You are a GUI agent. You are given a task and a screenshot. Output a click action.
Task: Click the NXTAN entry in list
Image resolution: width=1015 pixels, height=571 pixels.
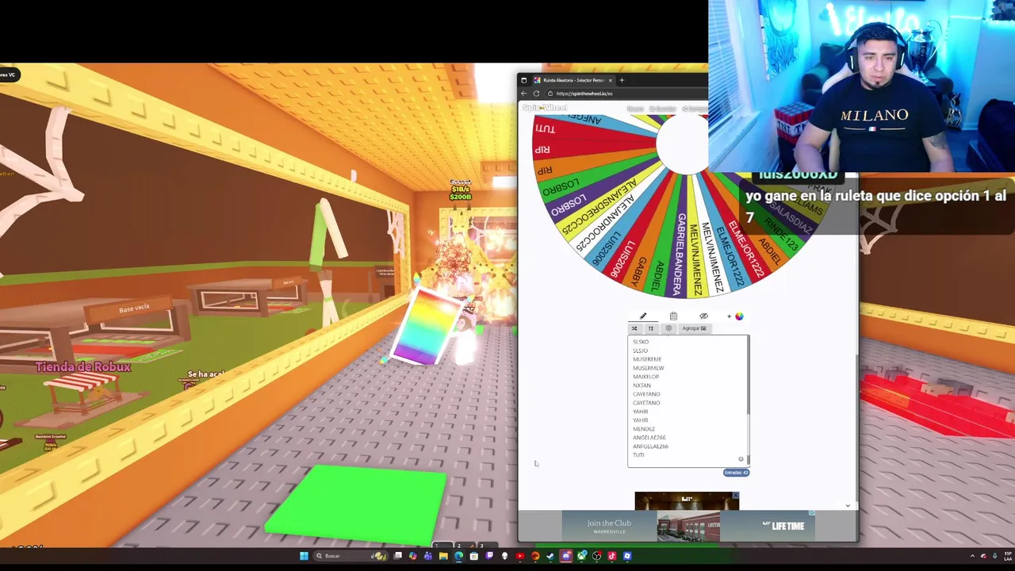pos(642,385)
